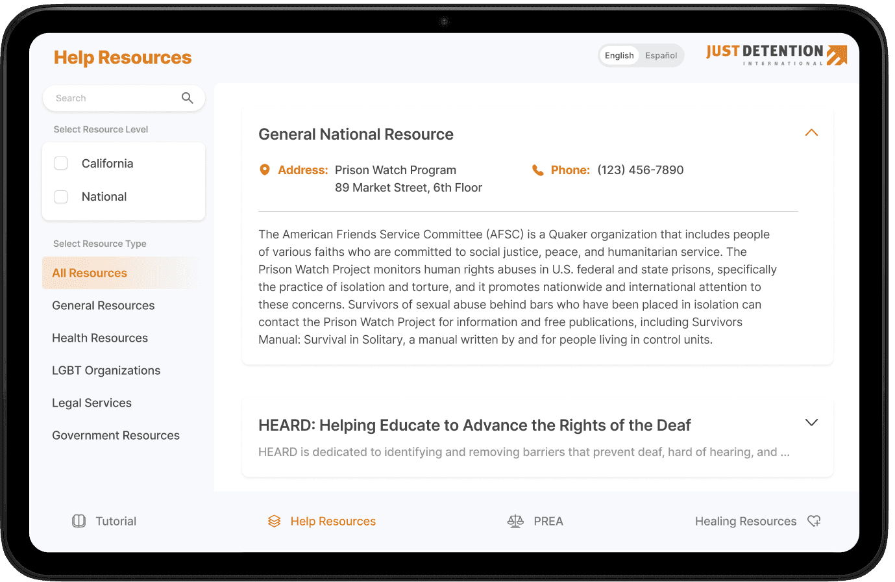This screenshot has height=582, width=895.
Task: Click the phone number (123) 456-7890
Action: click(641, 170)
